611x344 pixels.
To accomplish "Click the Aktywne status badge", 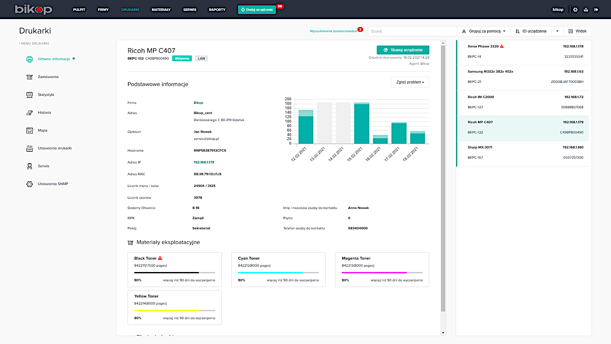I will [182, 59].
